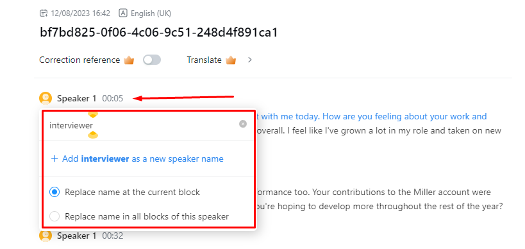The image size is (525, 249).
Task: Click the language icon beside English (UK)
Action: pos(123,13)
